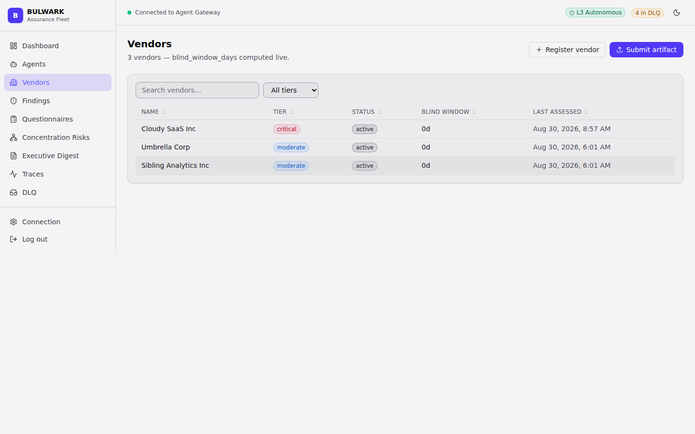Open Sibling Analytics Inc vendor
Image resolution: width=695 pixels, height=434 pixels.
coord(405,166)
